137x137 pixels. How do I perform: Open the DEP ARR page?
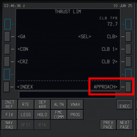pyautogui.click(x=42, y=105)
